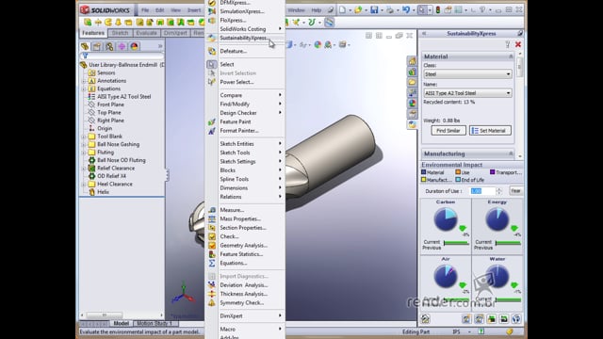Image resolution: width=603 pixels, height=339 pixels.
Task: Open the ConfigurationManager tab icon
Action: point(109,46)
